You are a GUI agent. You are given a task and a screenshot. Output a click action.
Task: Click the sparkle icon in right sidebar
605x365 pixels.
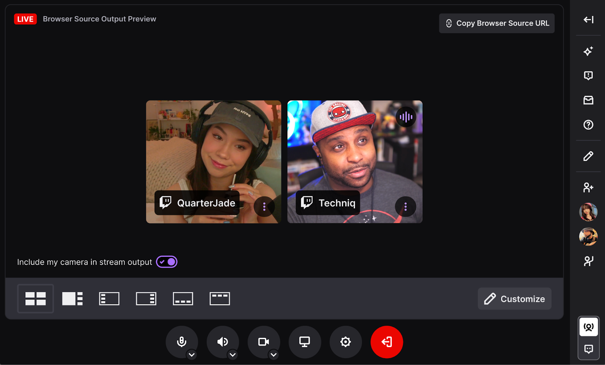pos(588,51)
